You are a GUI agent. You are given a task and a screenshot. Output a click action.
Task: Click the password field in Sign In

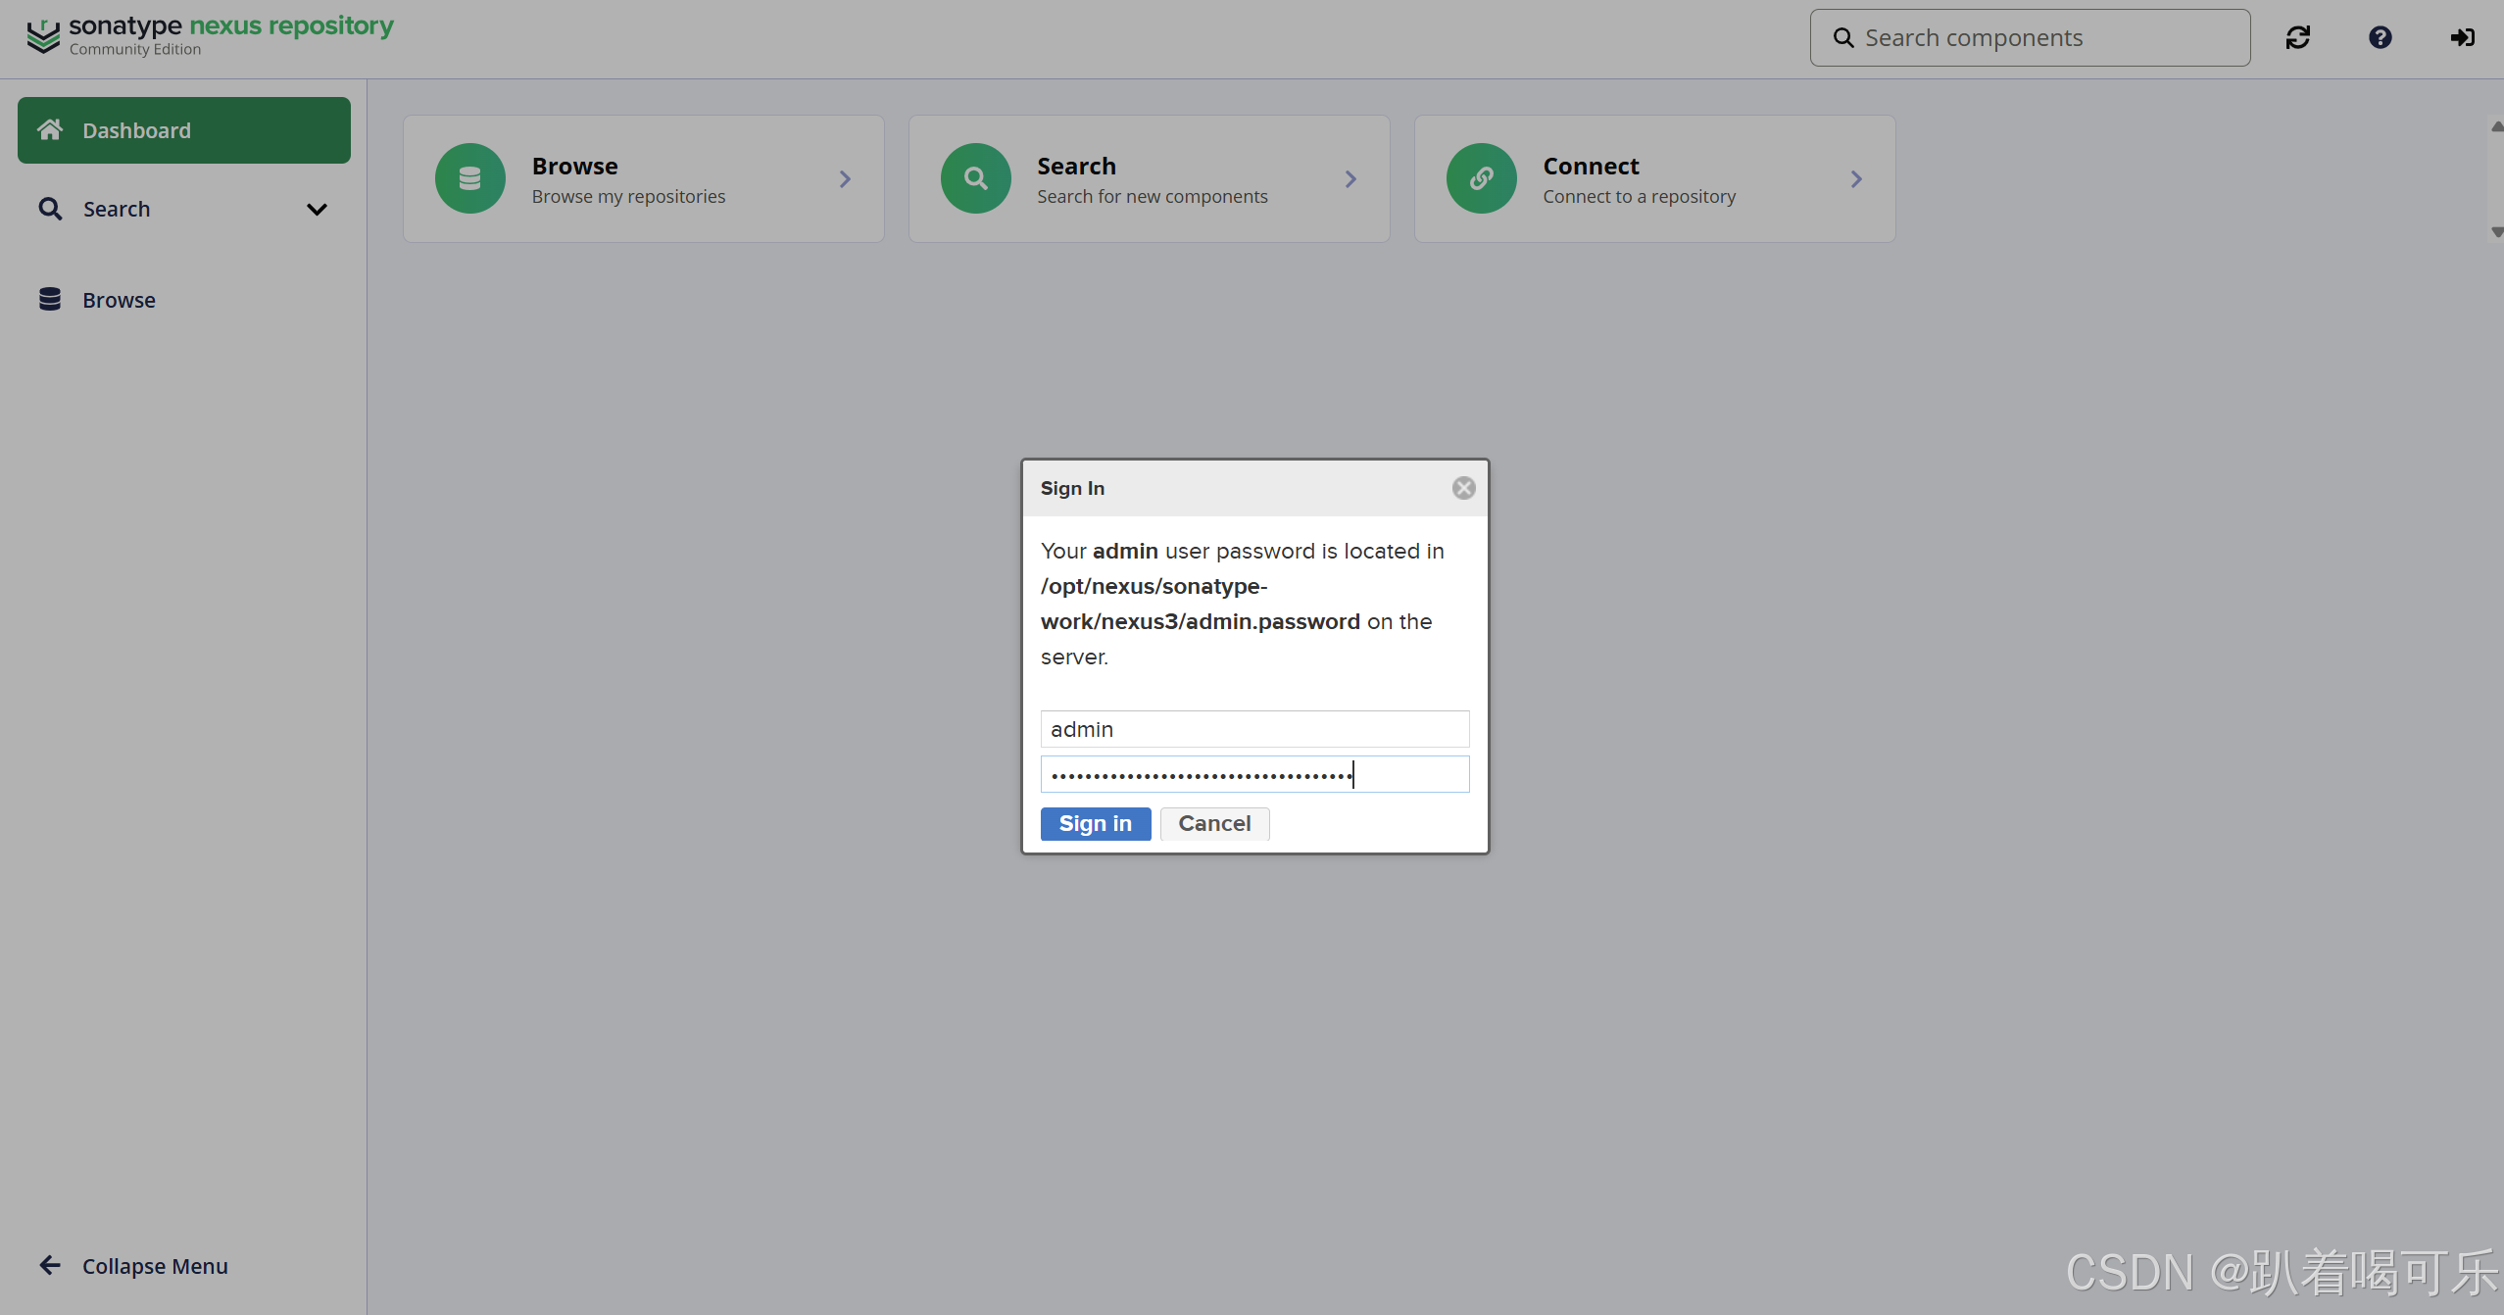click(1255, 774)
